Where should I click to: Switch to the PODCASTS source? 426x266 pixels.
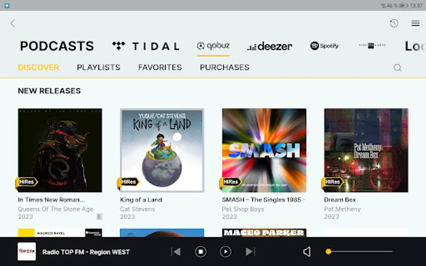[x=57, y=46]
